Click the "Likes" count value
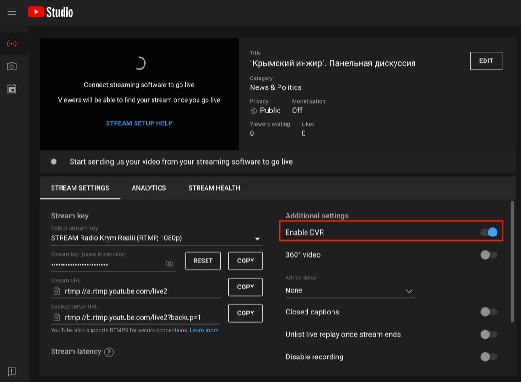521x384 pixels. tap(303, 133)
